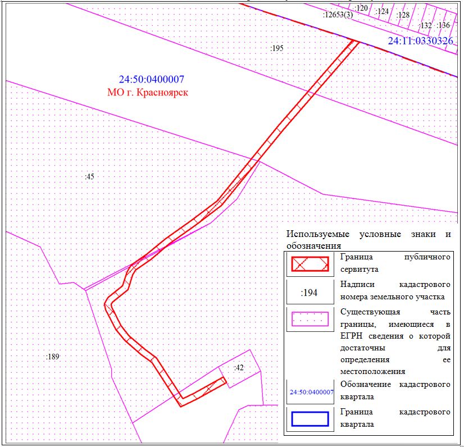Click the blue 24:11:0330326 quarter label
The width and height of the screenshot is (464, 447).
(x=420, y=41)
